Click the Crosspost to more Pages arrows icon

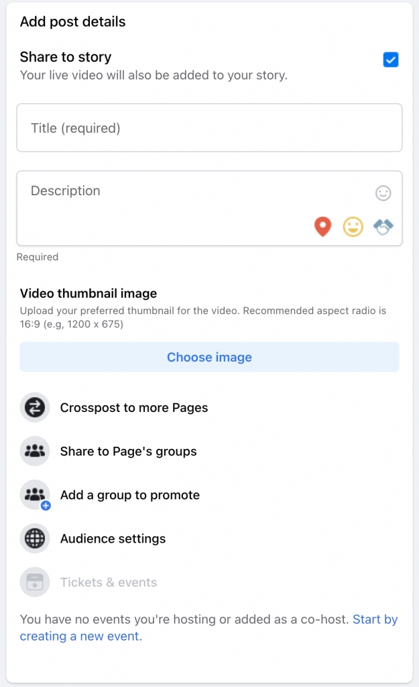(x=35, y=407)
